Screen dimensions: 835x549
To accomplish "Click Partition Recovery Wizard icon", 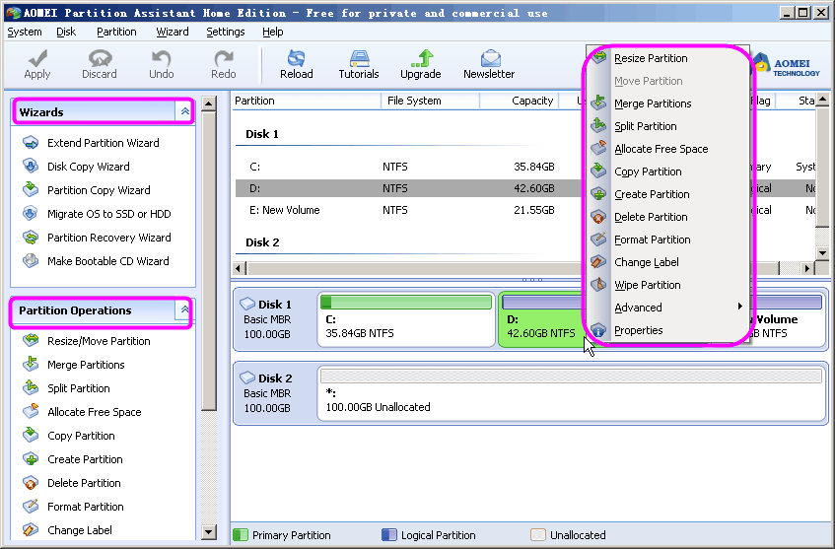I will [x=31, y=237].
